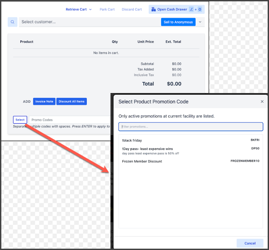Click Park Cart

[x=107, y=9]
